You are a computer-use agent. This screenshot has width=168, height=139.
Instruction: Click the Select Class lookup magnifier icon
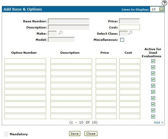point(131,33)
